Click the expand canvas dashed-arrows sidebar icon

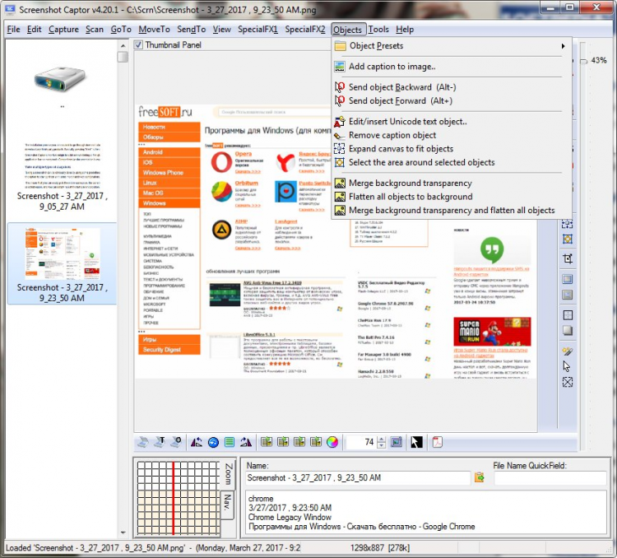(567, 224)
